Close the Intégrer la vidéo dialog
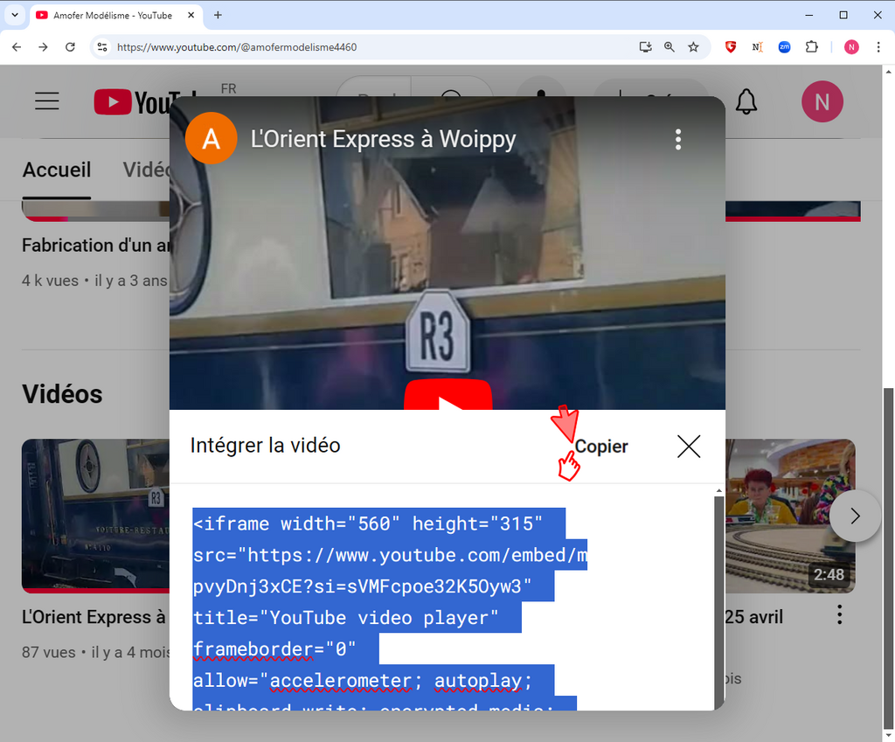 click(689, 447)
